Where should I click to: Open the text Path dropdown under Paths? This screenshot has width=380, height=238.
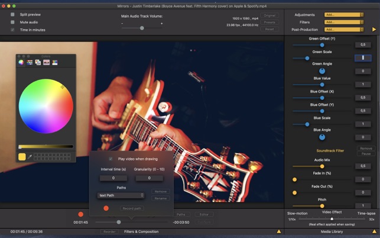[x=121, y=195]
